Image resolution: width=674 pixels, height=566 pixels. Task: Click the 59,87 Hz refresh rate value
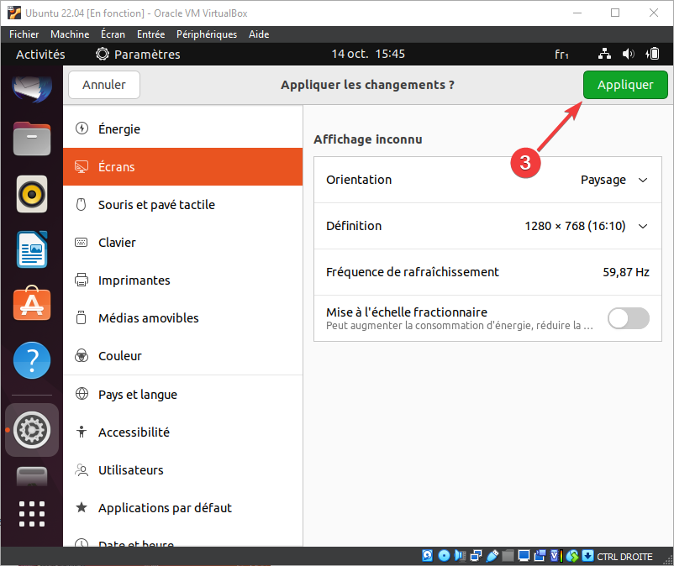[x=626, y=272]
